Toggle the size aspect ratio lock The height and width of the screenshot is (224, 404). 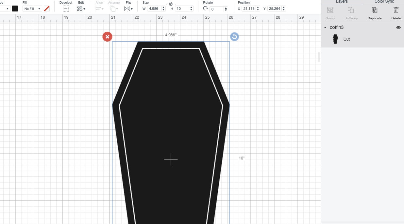[171, 4]
